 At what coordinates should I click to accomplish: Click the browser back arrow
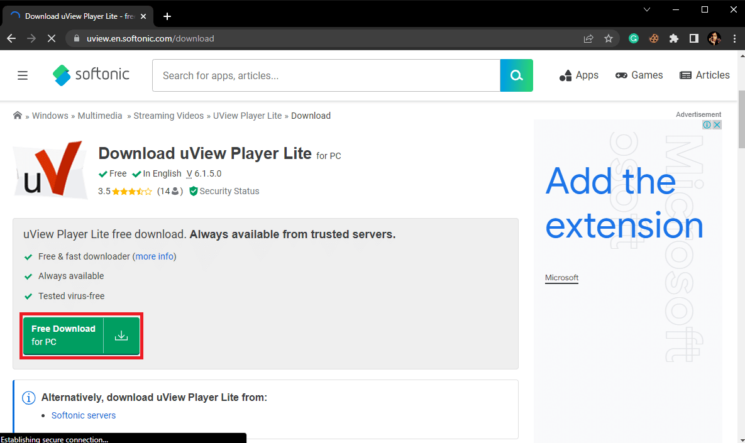(x=11, y=38)
